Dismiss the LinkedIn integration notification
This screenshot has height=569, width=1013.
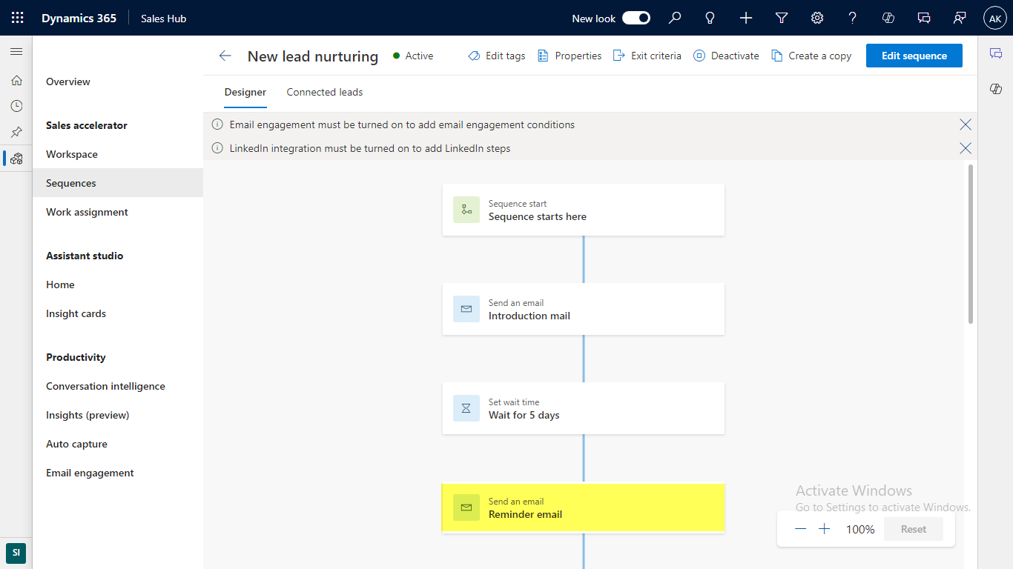coord(965,148)
